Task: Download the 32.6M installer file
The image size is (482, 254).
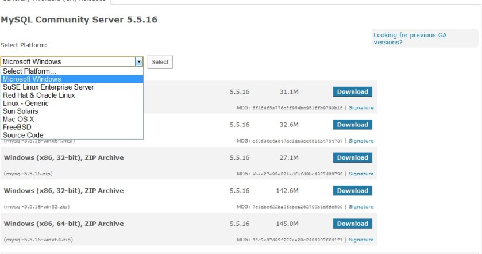Action: [x=352, y=125]
